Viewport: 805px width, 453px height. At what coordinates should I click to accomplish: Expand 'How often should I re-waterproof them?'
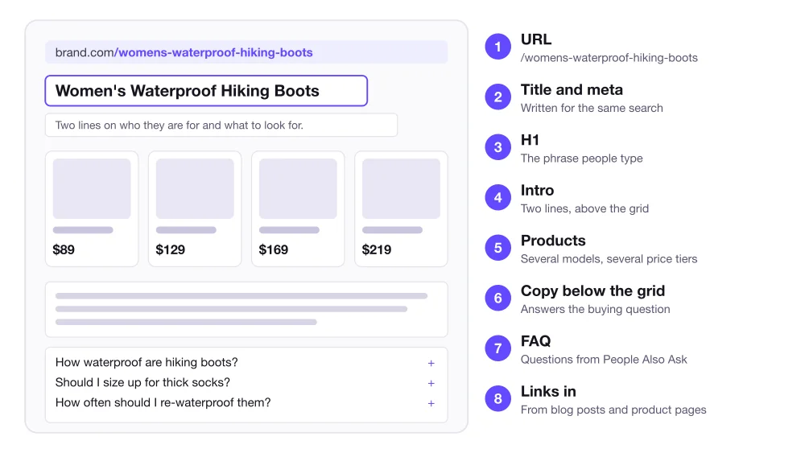click(431, 403)
